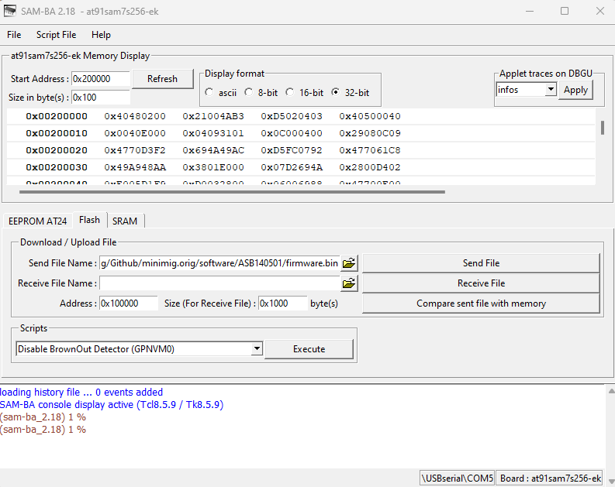Select the 16-bit display format
This screenshot has height=487, width=615.
tap(290, 93)
